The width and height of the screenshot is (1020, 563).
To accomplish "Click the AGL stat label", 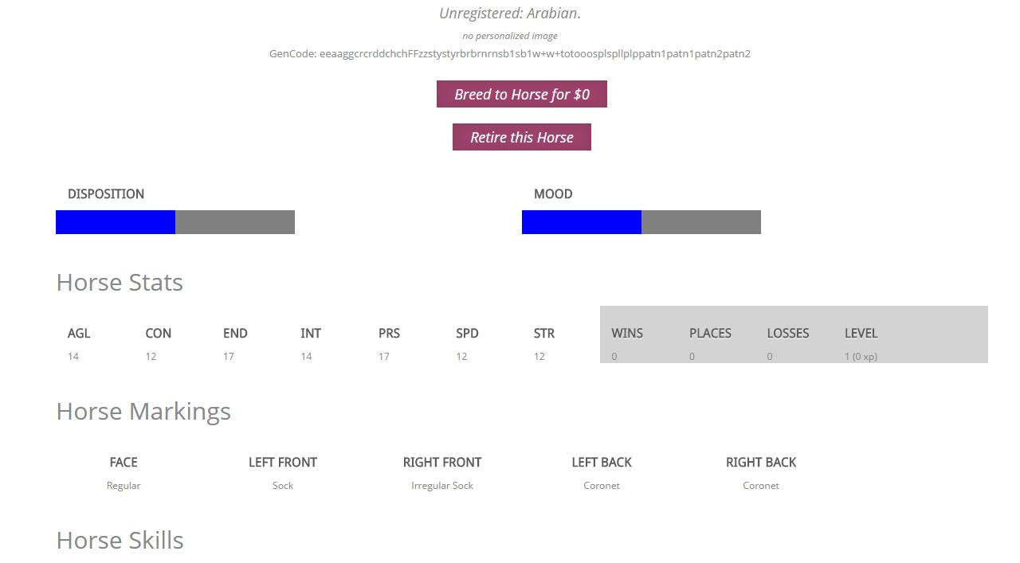I will 79,334.
